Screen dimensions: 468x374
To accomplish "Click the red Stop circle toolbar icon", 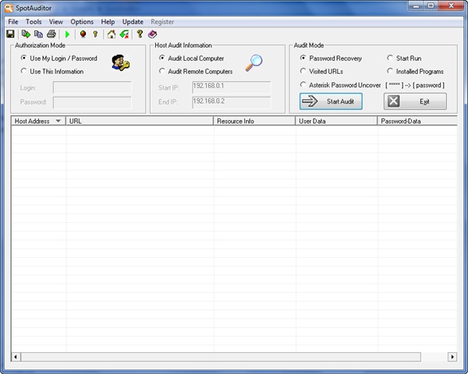I will tap(83, 34).
